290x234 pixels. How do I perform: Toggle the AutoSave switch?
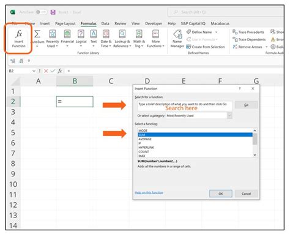point(41,12)
